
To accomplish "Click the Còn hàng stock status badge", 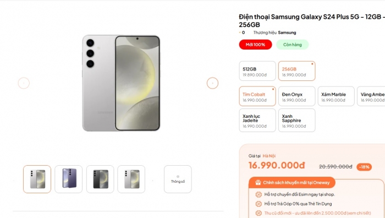I will [293, 45].
